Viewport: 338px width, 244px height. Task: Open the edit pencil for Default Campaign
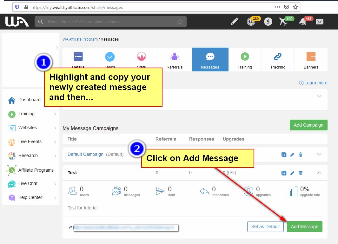pyautogui.click(x=292, y=155)
